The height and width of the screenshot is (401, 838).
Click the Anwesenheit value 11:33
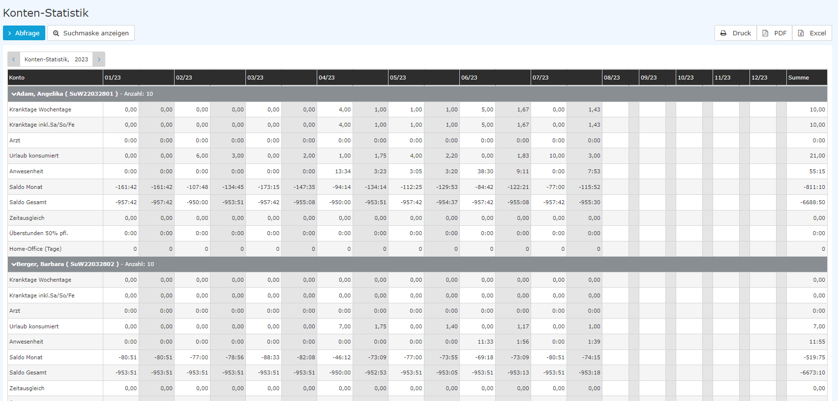[485, 342]
